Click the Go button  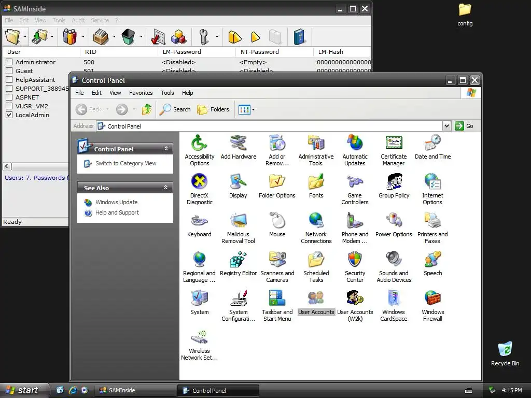(464, 126)
